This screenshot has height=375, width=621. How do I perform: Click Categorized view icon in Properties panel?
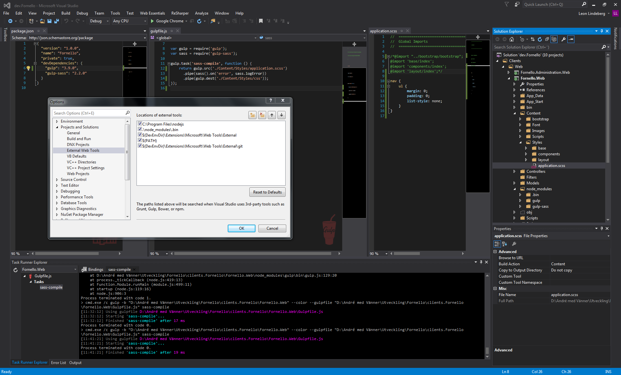pyautogui.click(x=497, y=244)
